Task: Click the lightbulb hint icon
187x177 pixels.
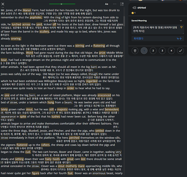Action: click(x=181, y=27)
